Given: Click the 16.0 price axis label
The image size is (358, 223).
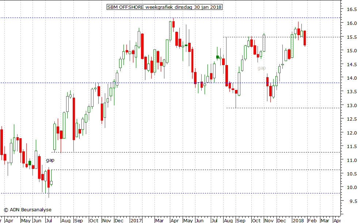Looking at the screenshot, I should pos(351,23).
